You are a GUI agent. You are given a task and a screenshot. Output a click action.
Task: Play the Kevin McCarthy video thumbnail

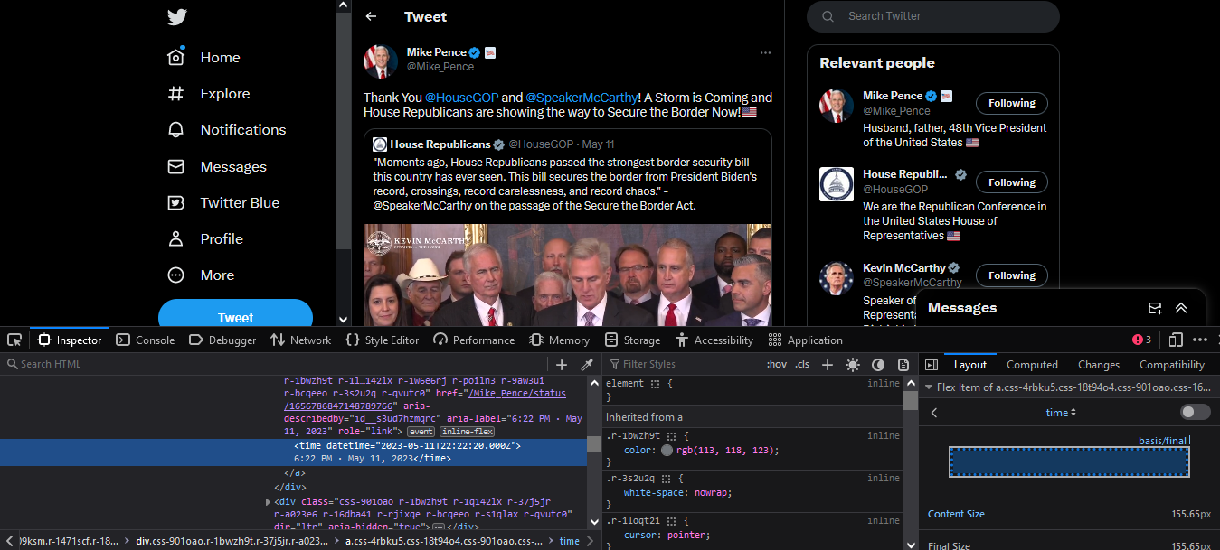click(568, 275)
